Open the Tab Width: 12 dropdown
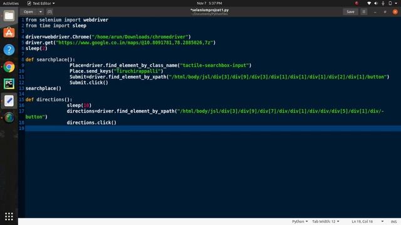This screenshot has width=401, height=225. point(326,221)
